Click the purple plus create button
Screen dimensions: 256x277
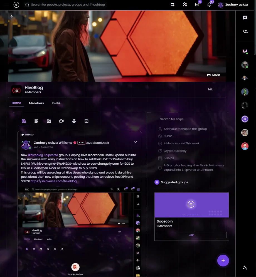coord(223,260)
